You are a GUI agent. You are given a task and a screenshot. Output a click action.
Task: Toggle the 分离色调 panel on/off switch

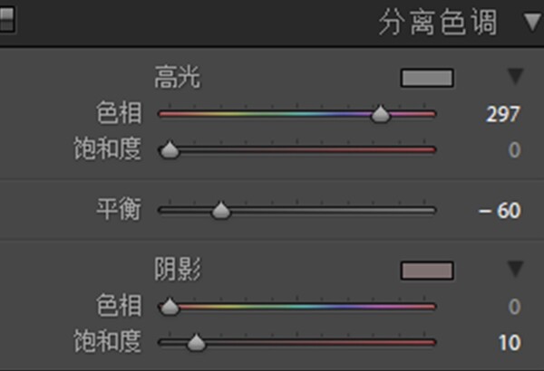pyautogui.click(x=6, y=20)
